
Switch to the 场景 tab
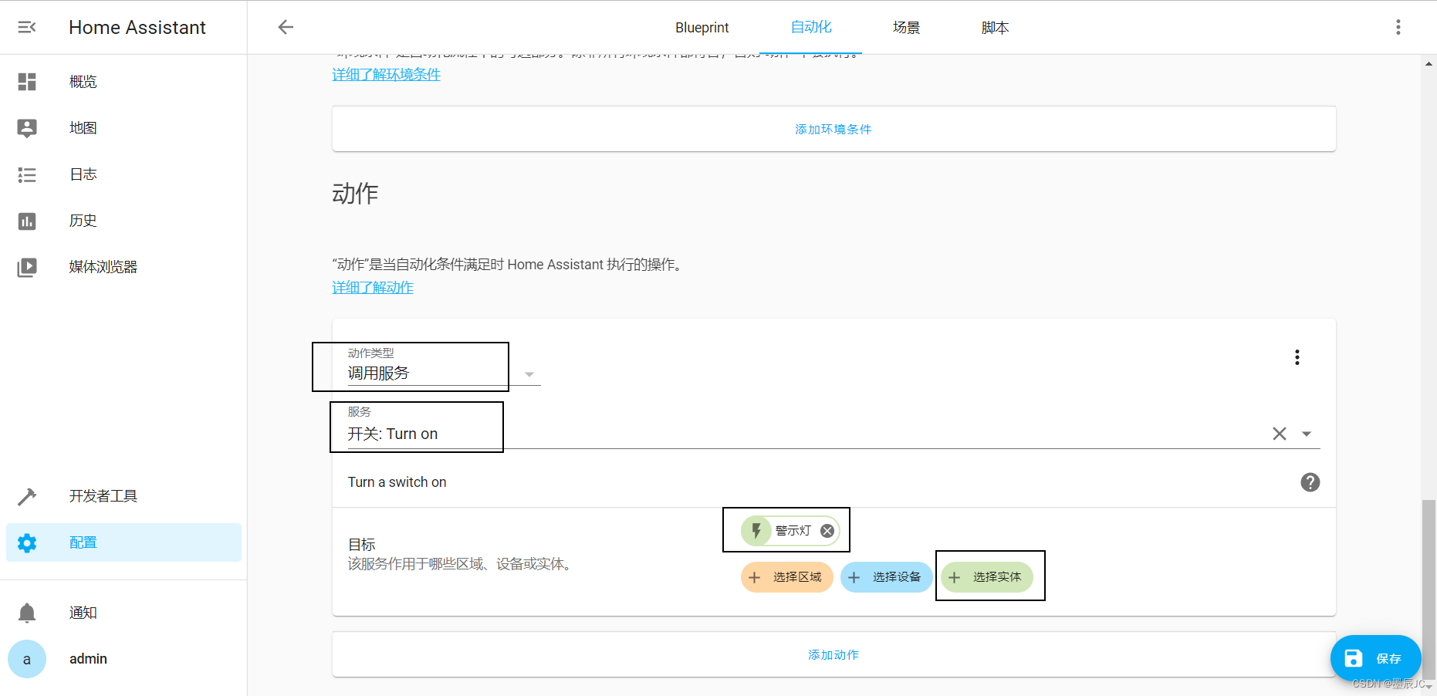907,28
